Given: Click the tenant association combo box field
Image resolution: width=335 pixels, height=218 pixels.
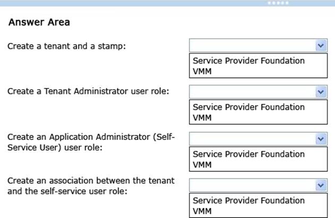Looking at the screenshot, I should click(x=252, y=185).
